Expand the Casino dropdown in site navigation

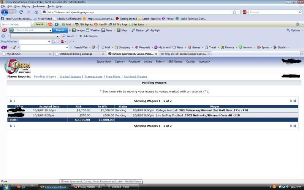click(119, 61)
